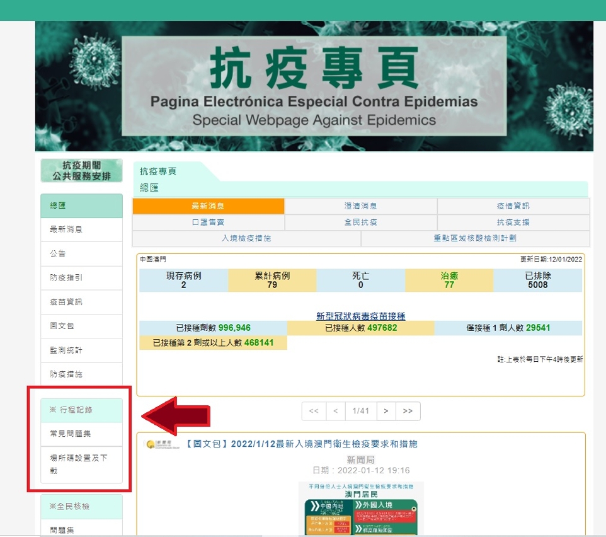Go to previous page arrow
Image resolution: width=606 pixels, height=537 pixels.
[x=335, y=411]
